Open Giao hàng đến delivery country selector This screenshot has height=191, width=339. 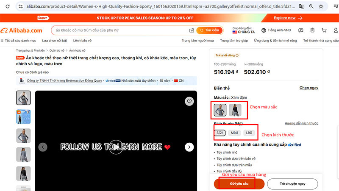(x=243, y=30)
